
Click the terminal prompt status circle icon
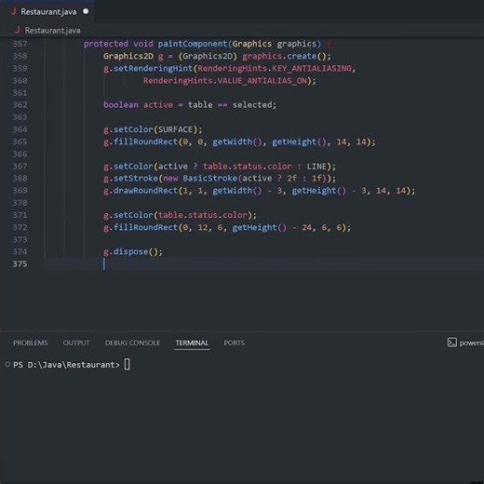pos(7,365)
